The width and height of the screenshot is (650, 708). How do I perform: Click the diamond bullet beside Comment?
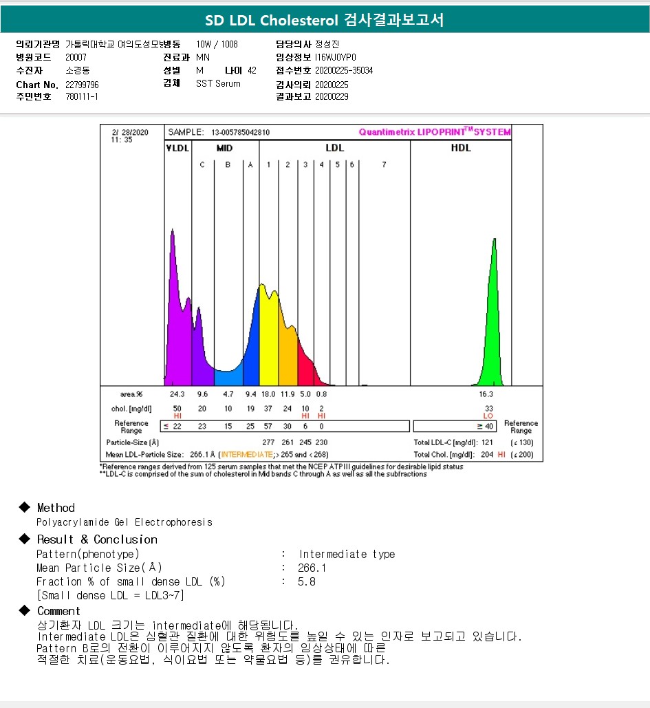tap(25, 611)
